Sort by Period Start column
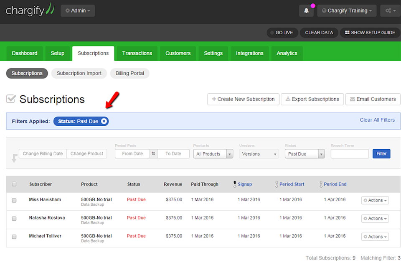Viewport: 401px width, 263px height. [292, 184]
